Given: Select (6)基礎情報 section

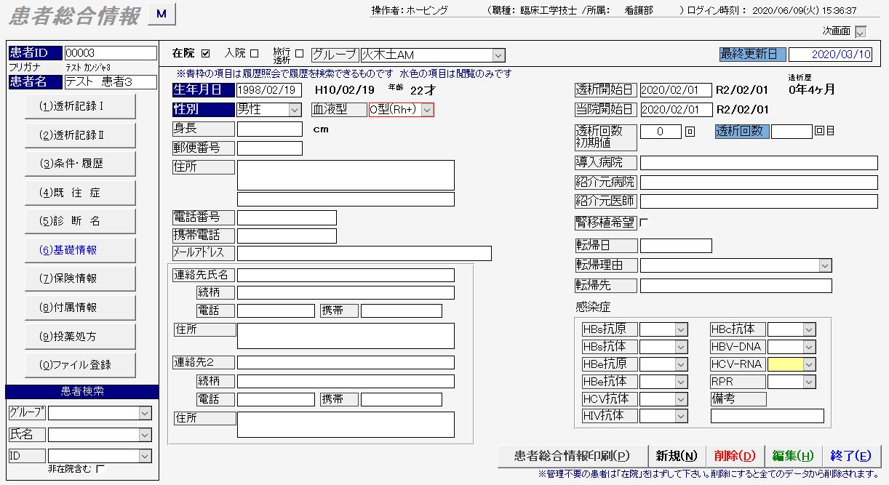Looking at the screenshot, I should (x=80, y=250).
